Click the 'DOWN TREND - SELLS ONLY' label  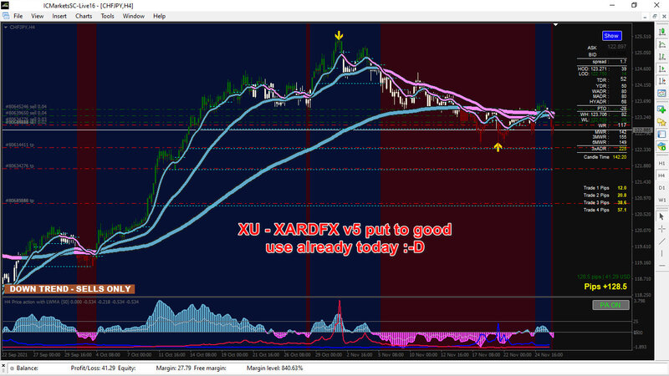click(x=70, y=289)
